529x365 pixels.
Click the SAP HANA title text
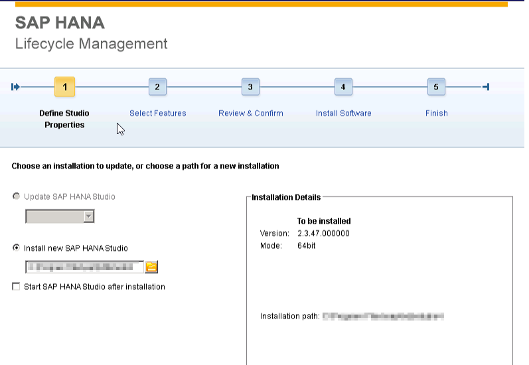click(60, 23)
